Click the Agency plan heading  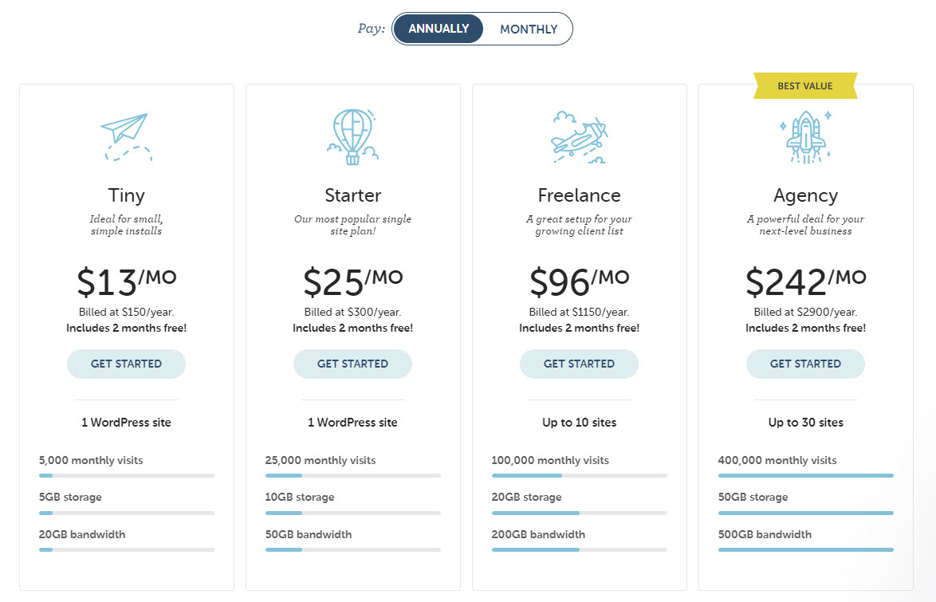(805, 196)
